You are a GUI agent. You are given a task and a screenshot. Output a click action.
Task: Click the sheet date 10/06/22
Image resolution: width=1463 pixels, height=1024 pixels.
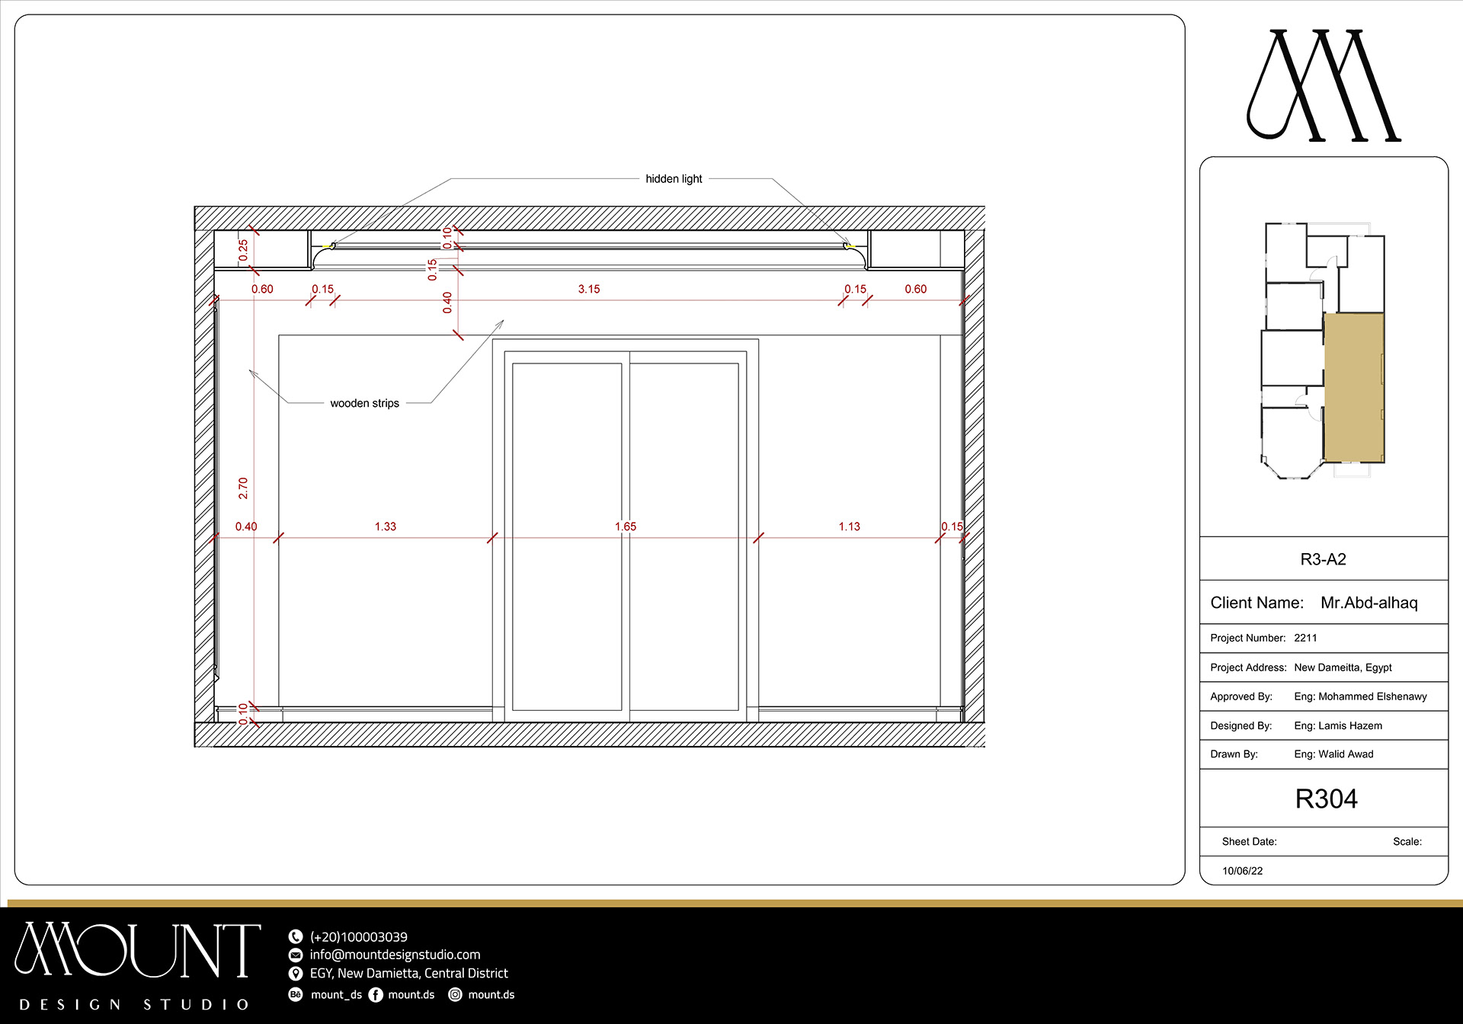coord(1242,871)
